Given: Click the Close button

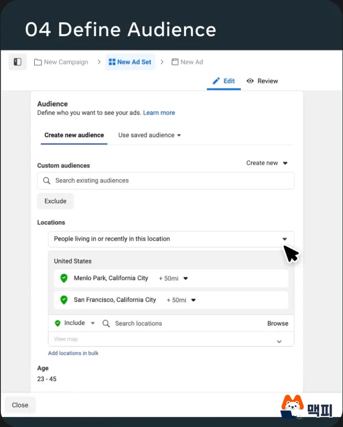Looking at the screenshot, I should pyautogui.click(x=20, y=405).
